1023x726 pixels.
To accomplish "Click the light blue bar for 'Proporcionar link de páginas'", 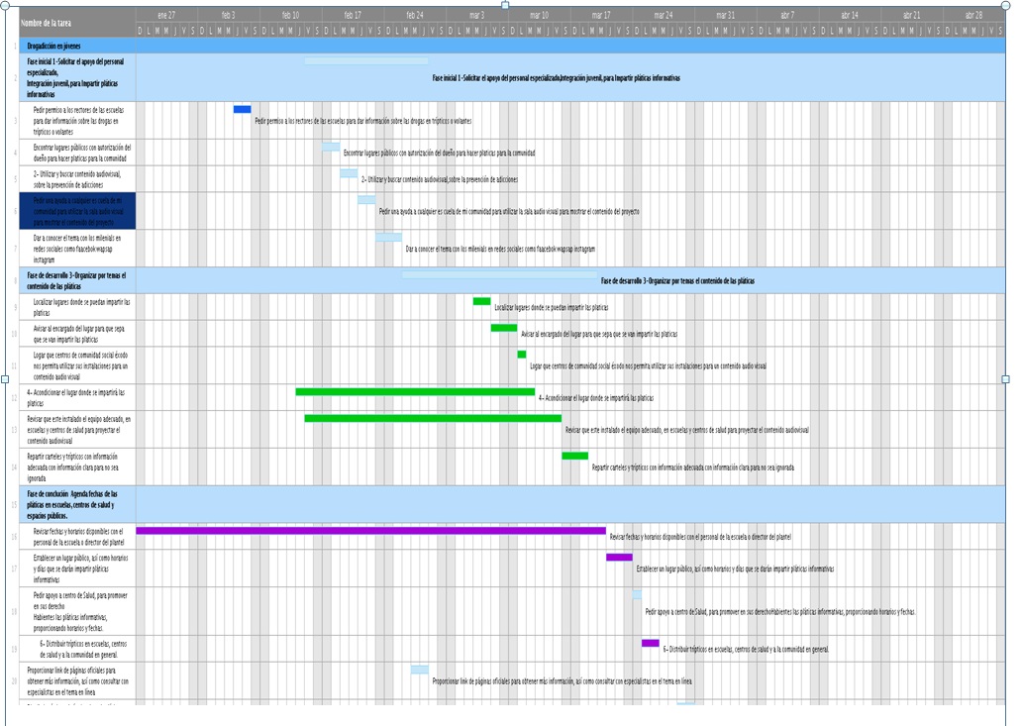I will tap(420, 670).
